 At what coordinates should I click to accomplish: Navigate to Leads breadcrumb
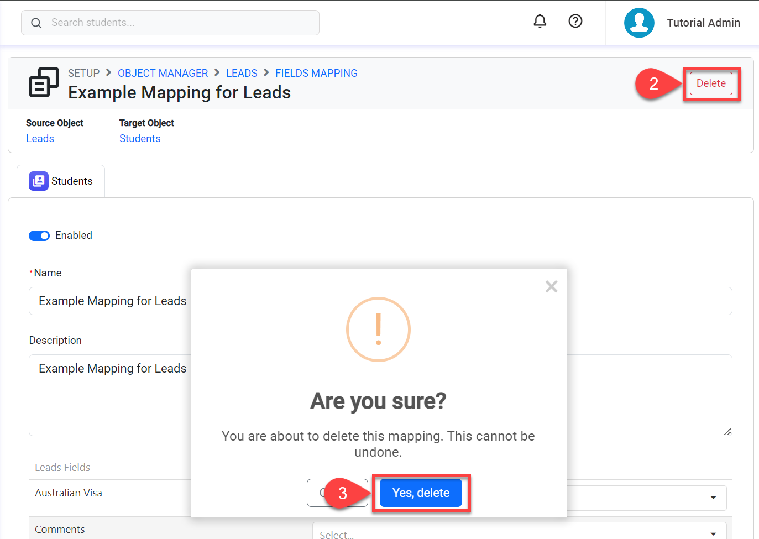coord(242,73)
